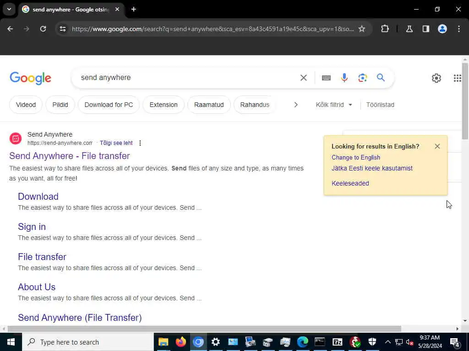Screen dimensions: 469x351
Task: Submit search with magnifier icon
Action: 381,78
